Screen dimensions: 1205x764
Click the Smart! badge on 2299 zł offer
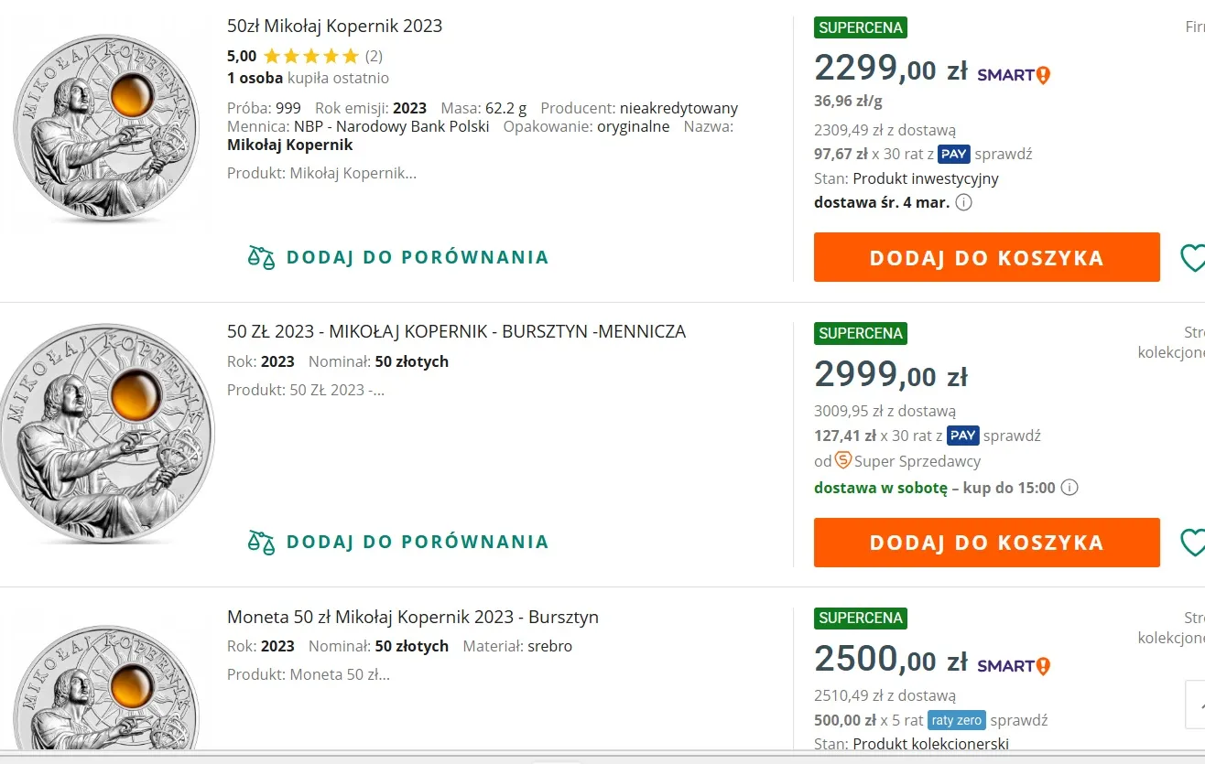pos(1014,74)
